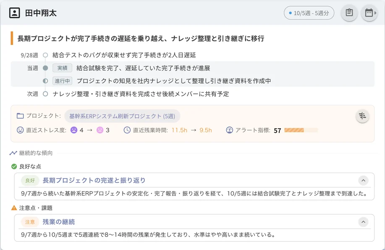The width and height of the screenshot is (385, 250).
Task: Open the 10/5週 - 5週分 period selector
Action: point(309,13)
